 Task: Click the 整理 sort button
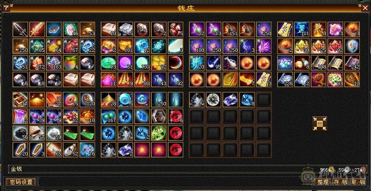tap(323, 182)
